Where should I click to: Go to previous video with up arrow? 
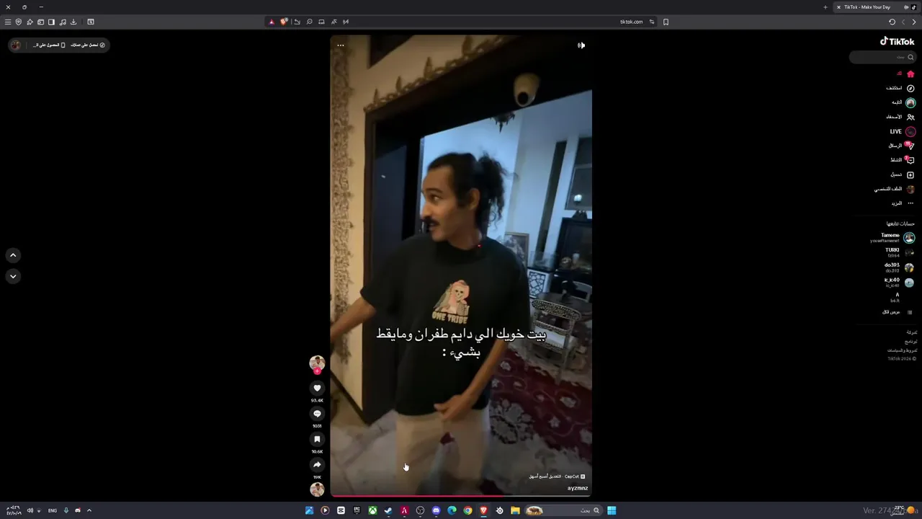(13, 255)
